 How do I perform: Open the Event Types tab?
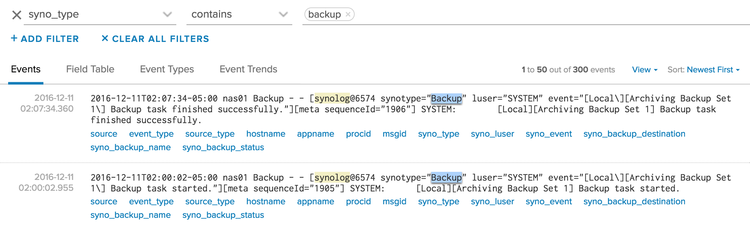tap(167, 69)
